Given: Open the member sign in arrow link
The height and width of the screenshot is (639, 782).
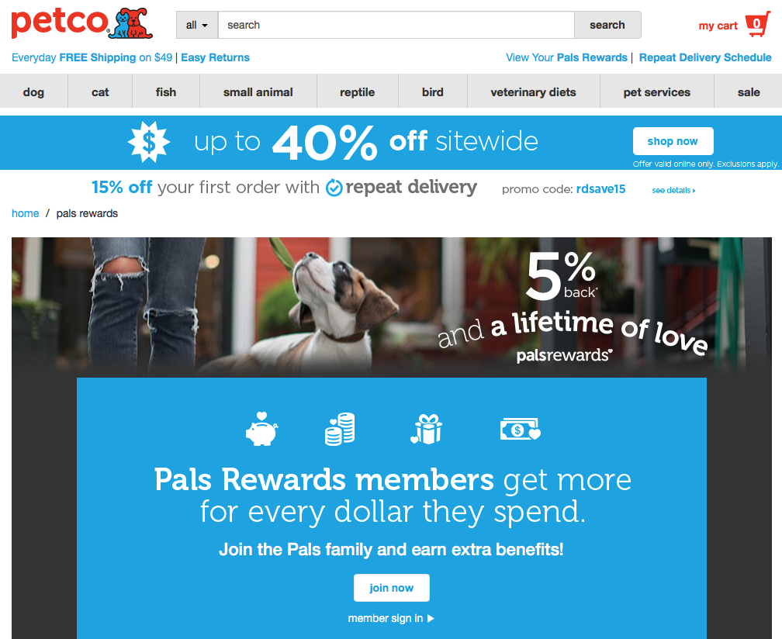Looking at the screenshot, I should (391, 618).
